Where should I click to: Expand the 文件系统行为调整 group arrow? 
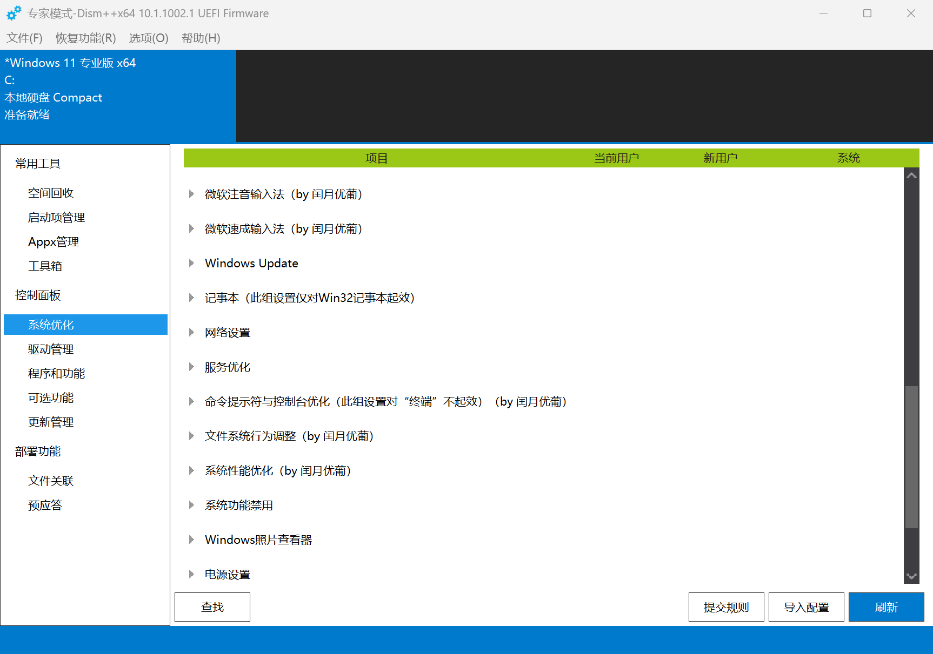(x=191, y=436)
